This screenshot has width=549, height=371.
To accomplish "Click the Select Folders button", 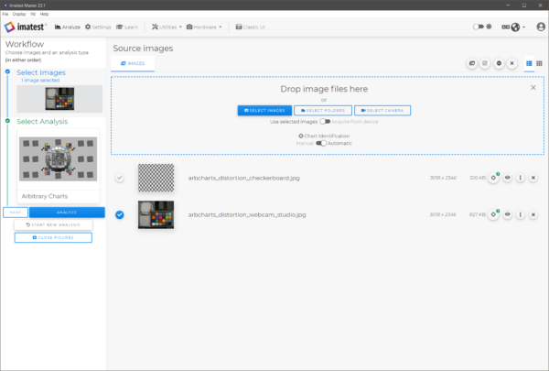I will (x=322, y=110).
